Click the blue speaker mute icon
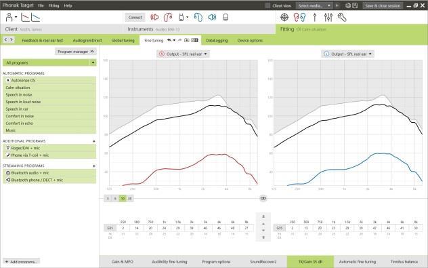 pyautogui.click(x=212, y=17)
